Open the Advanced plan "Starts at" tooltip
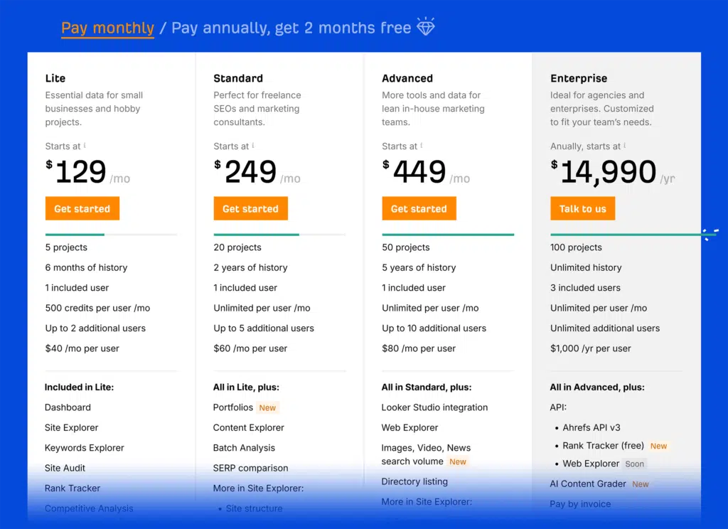The width and height of the screenshot is (728, 529). point(422,145)
